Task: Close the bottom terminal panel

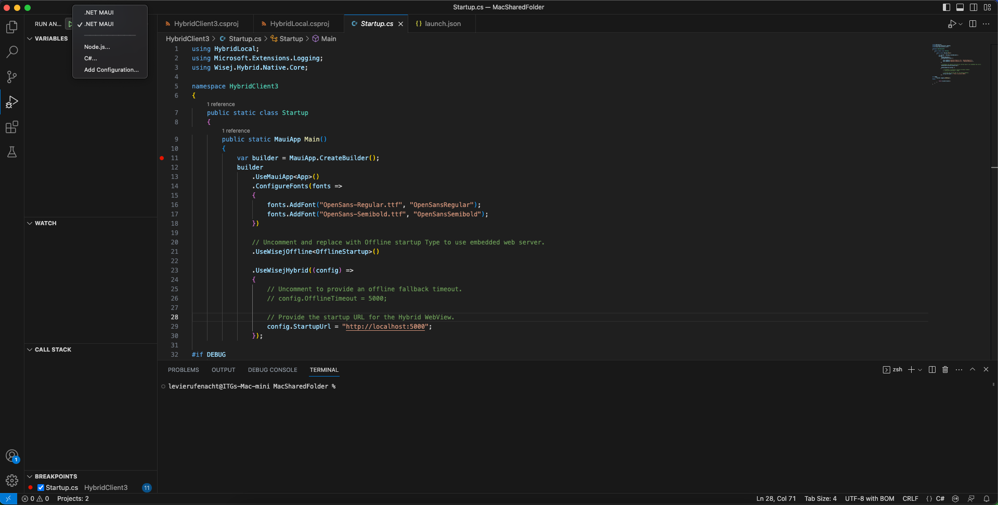Action: pos(986,370)
